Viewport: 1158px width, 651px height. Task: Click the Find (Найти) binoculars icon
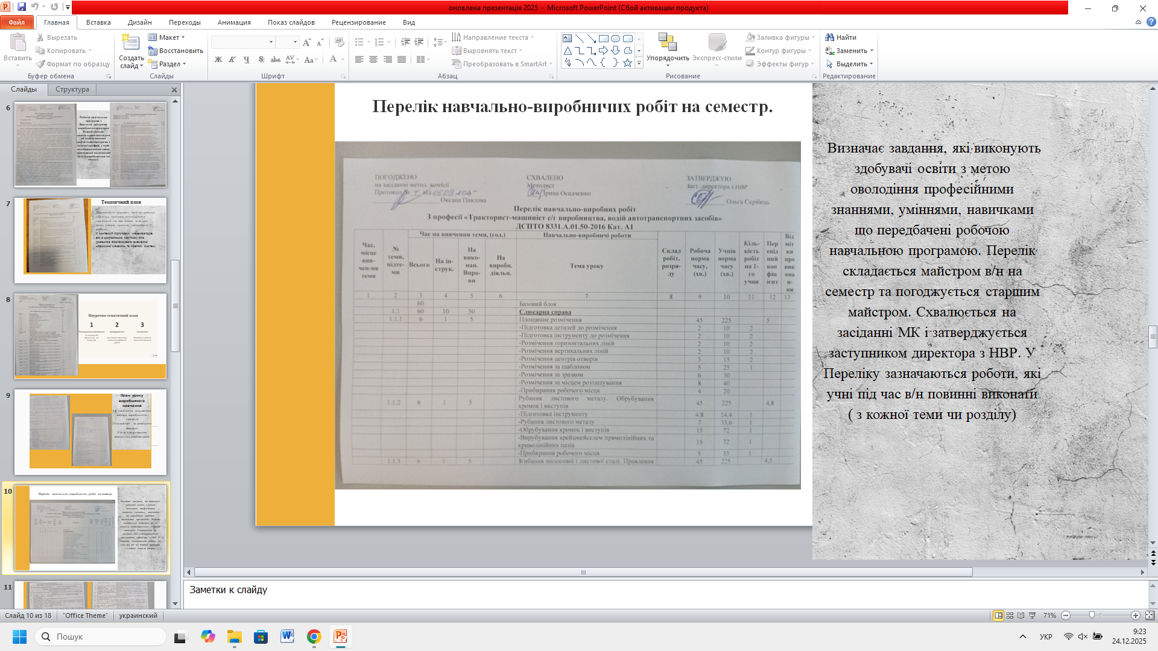830,37
